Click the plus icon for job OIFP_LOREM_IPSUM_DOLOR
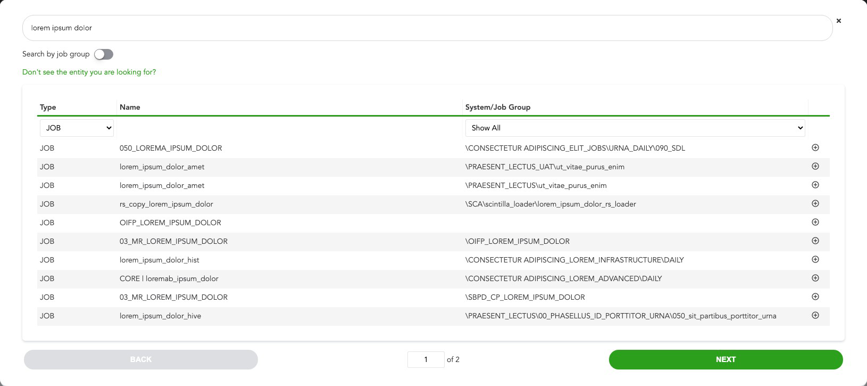The height and width of the screenshot is (386, 867). point(815,222)
